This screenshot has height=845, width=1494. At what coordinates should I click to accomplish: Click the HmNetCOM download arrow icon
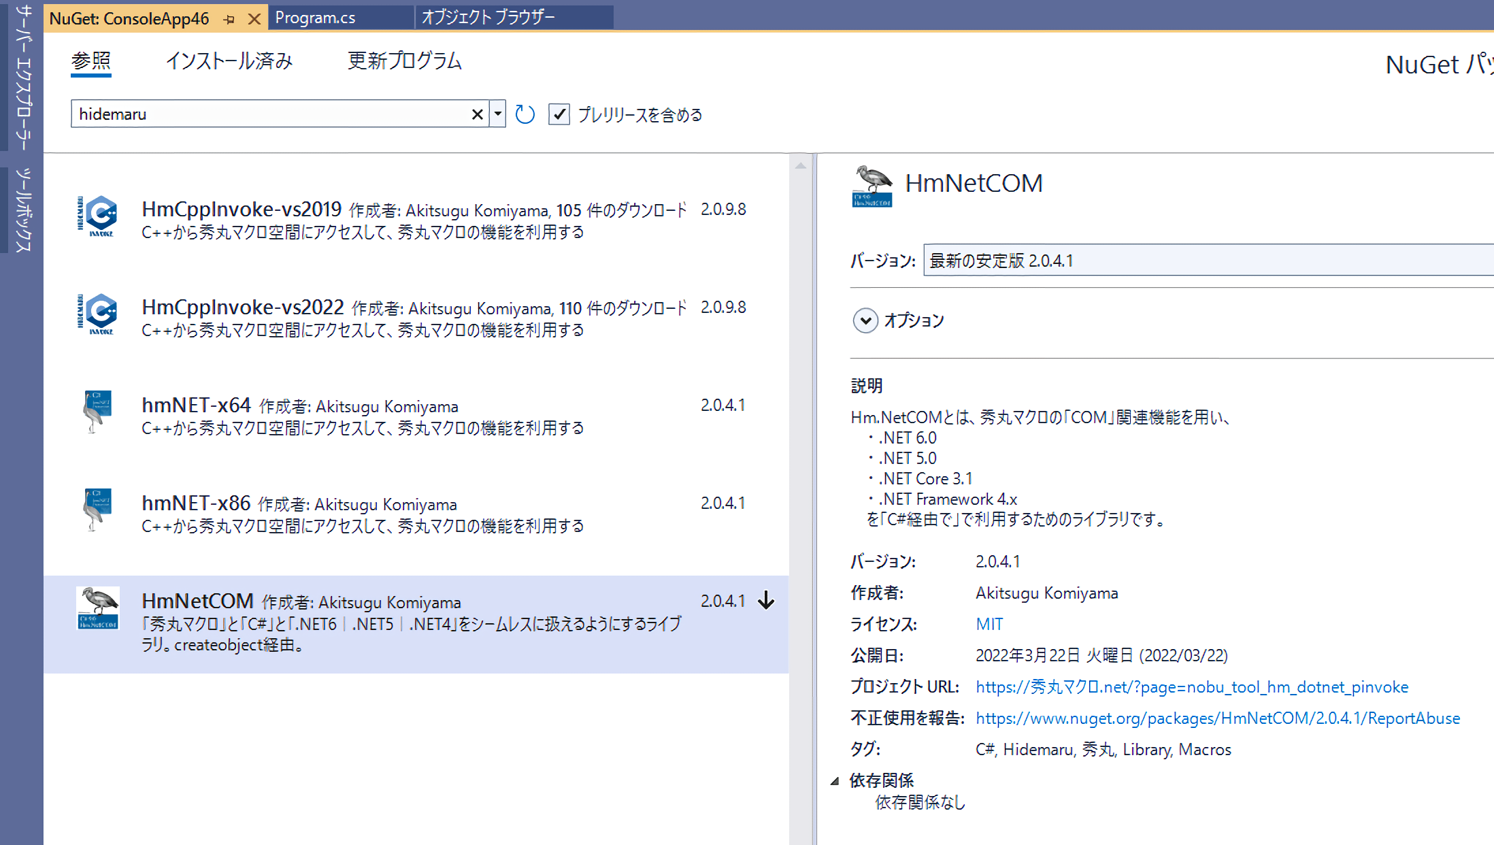[x=766, y=600]
